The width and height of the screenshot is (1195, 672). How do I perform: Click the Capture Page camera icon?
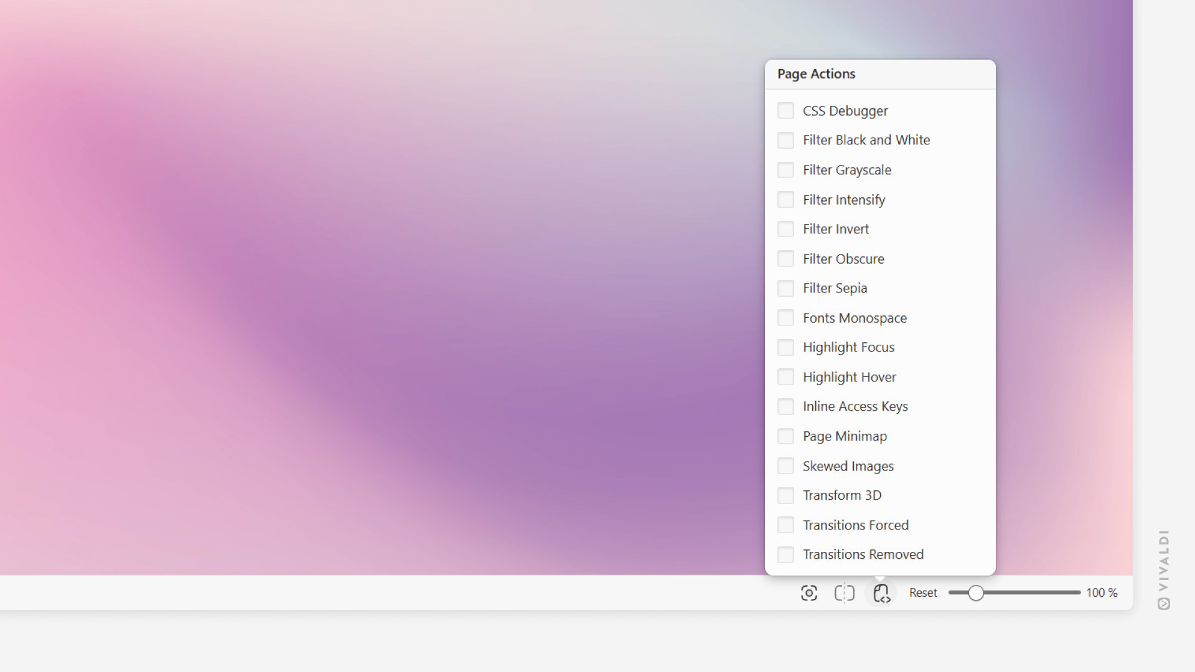pyautogui.click(x=808, y=593)
